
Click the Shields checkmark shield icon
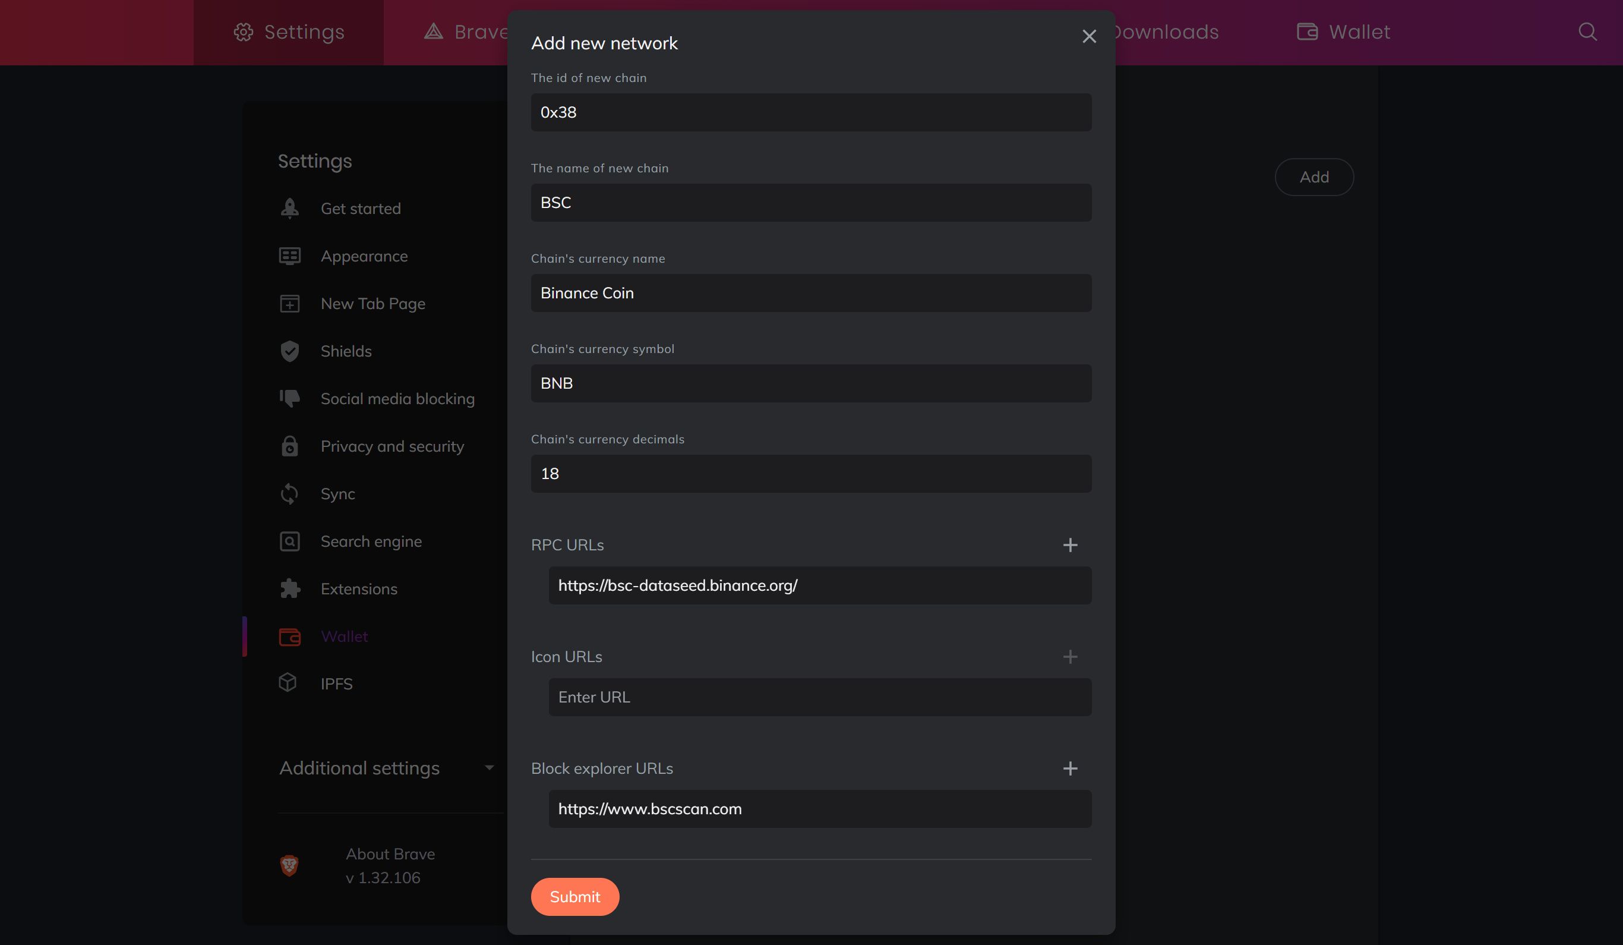[290, 351]
